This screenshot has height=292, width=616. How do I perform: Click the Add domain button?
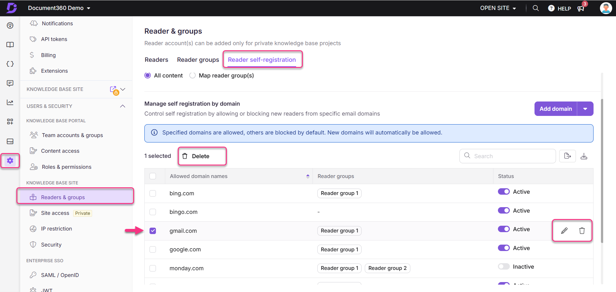coord(556,109)
